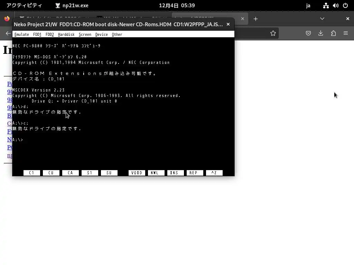Open the Activities overview
The height and width of the screenshot is (265, 354).
point(24,6)
